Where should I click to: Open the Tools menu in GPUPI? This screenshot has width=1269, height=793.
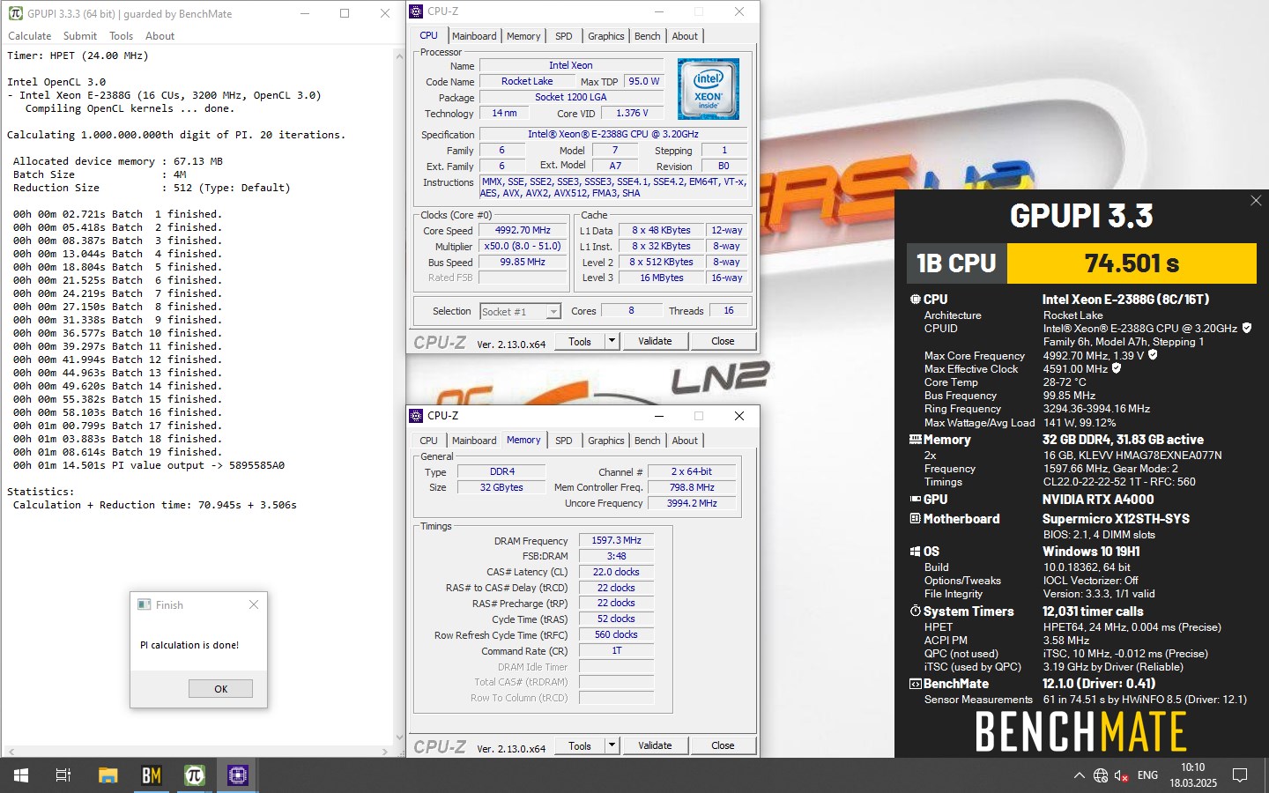(122, 36)
